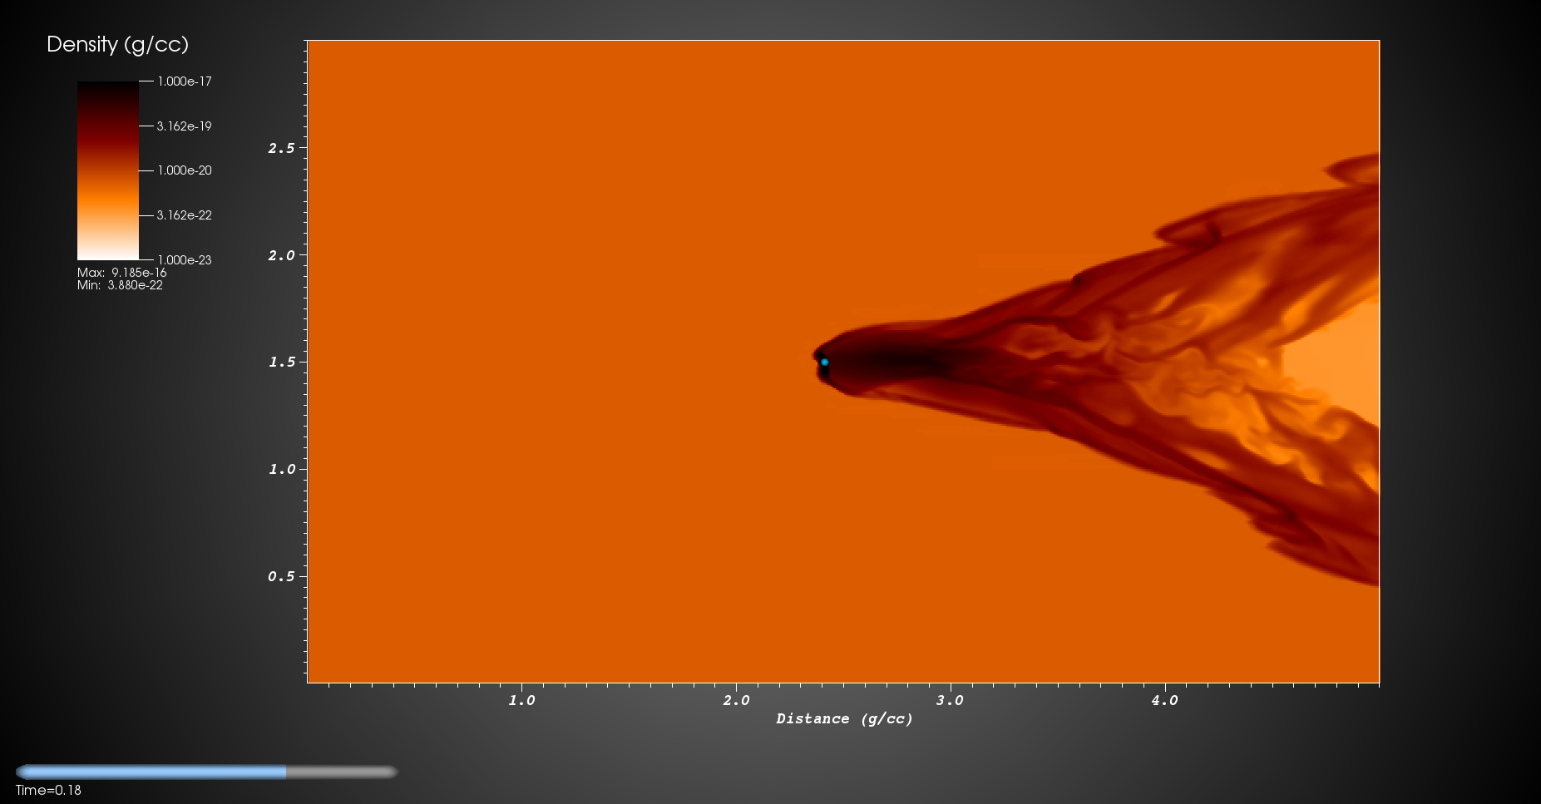
Task: Click the density color bar gradient
Action: (108, 170)
